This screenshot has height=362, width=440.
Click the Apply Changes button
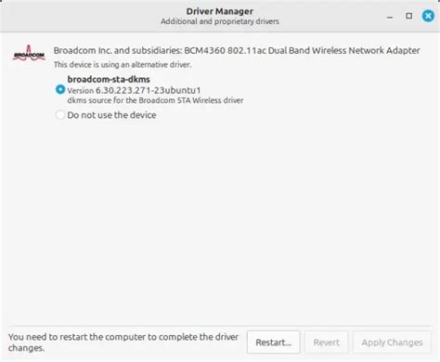tap(392, 343)
